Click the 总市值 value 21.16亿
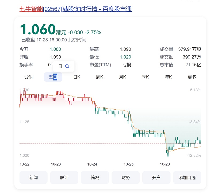 193,65
